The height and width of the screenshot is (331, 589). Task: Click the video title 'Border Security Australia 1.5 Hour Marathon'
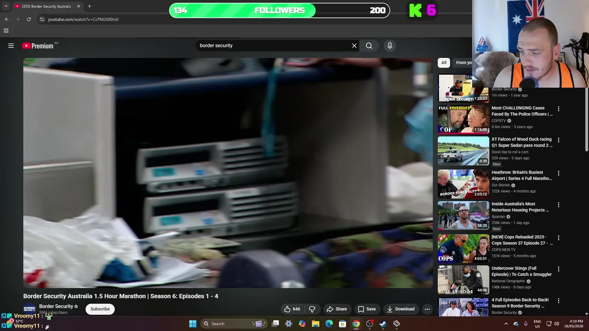[121, 296]
